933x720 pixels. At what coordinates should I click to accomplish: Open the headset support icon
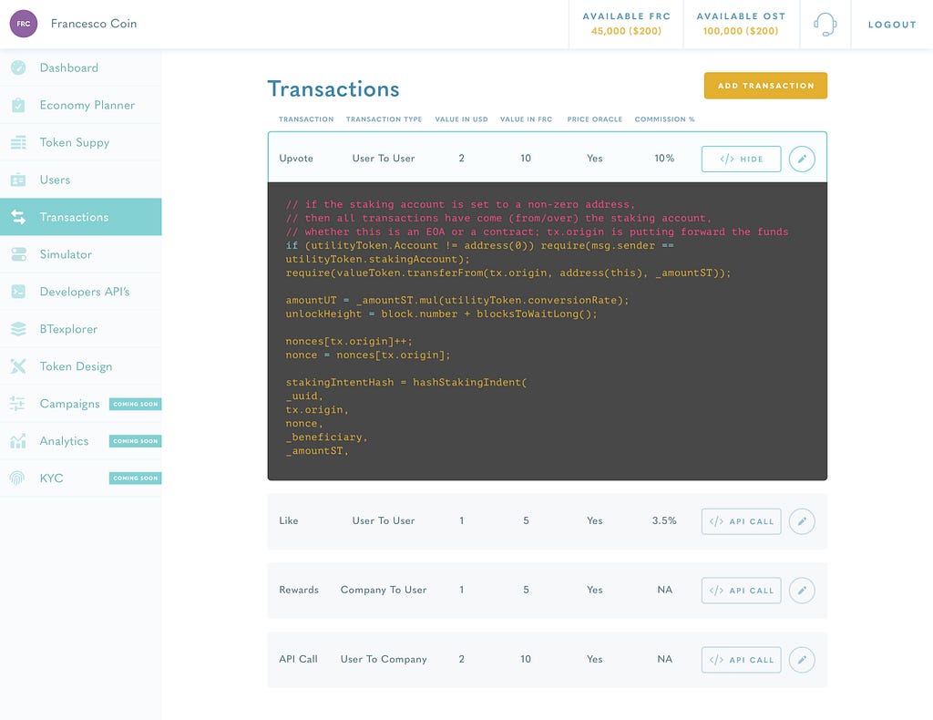(x=825, y=25)
